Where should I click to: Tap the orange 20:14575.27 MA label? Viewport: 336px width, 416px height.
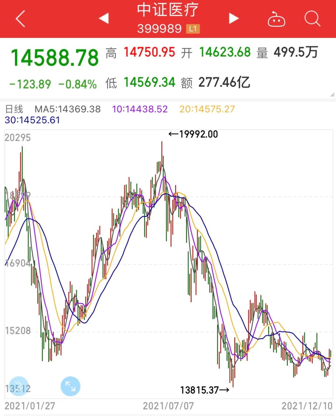[x=207, y=109]
